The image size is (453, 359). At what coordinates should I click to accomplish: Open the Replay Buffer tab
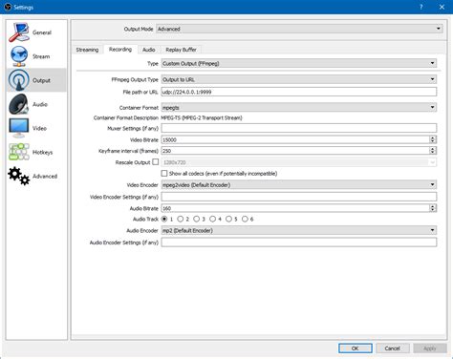[x=181, y=50]
